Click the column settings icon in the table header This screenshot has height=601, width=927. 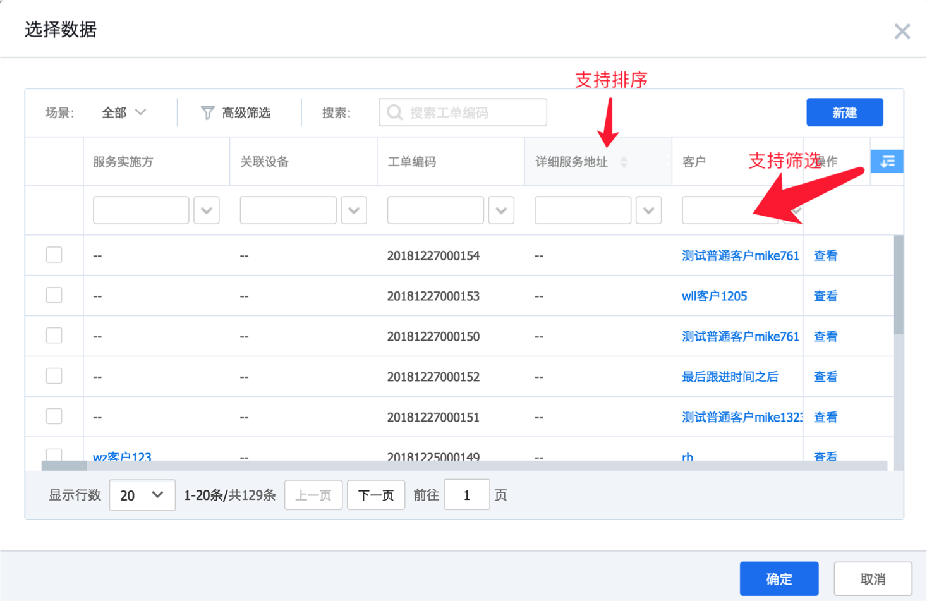pyautogui.click(x=887, y=162)
